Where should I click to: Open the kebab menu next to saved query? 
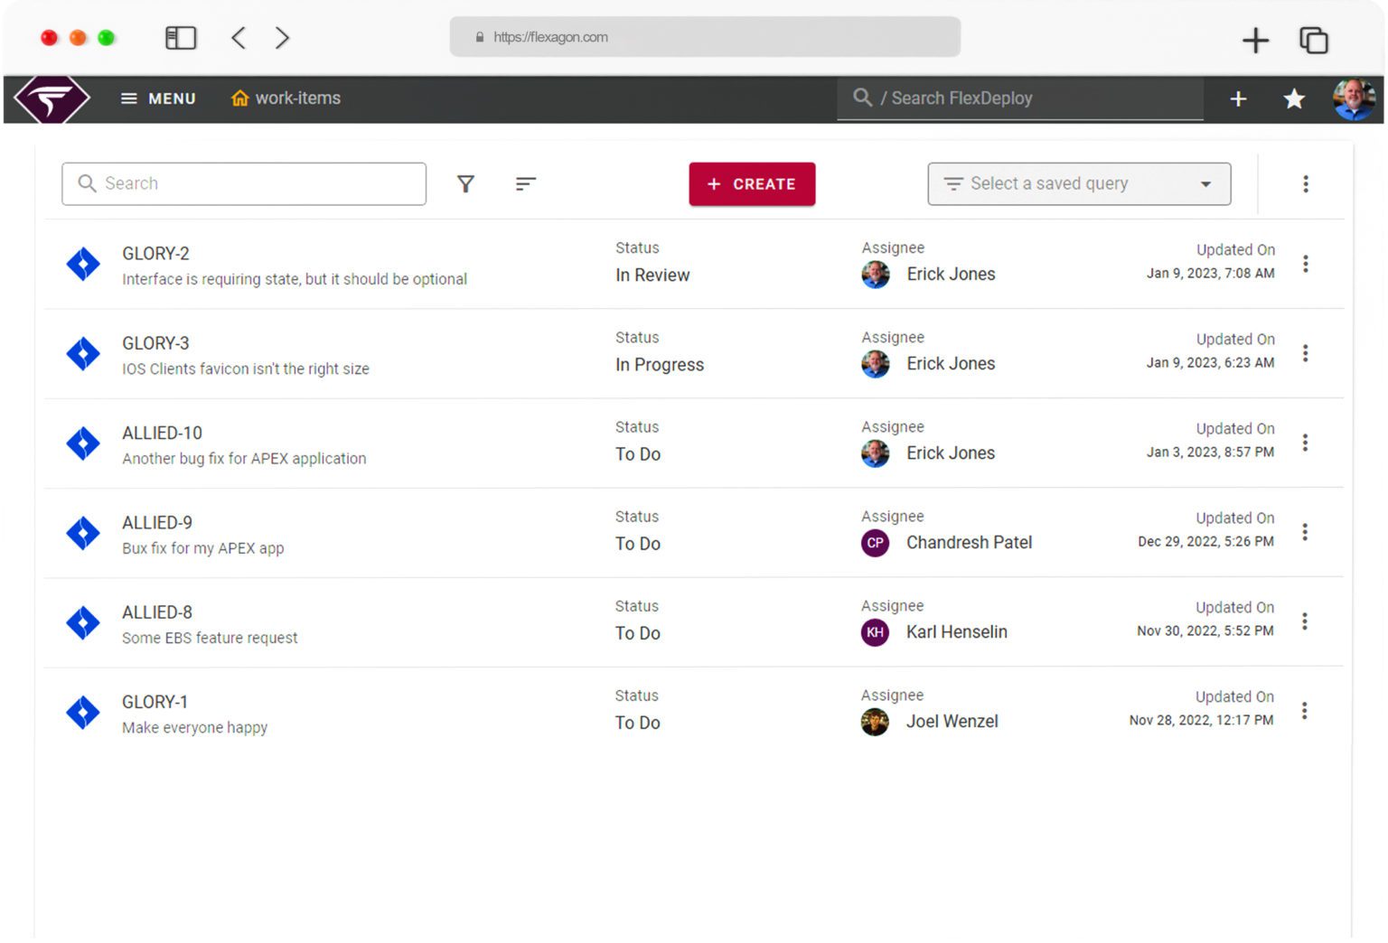tap(1305, 183)
